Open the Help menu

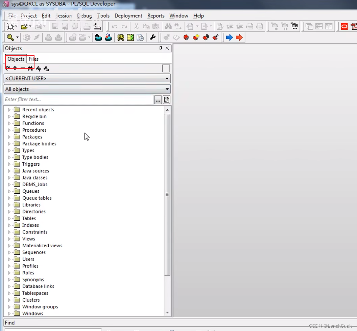[x=198, y=16]
